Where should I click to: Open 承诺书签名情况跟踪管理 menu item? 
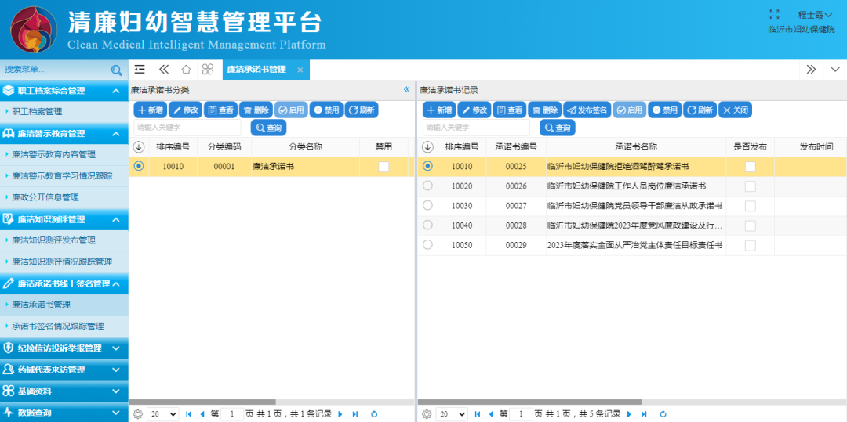pos(64,326)
